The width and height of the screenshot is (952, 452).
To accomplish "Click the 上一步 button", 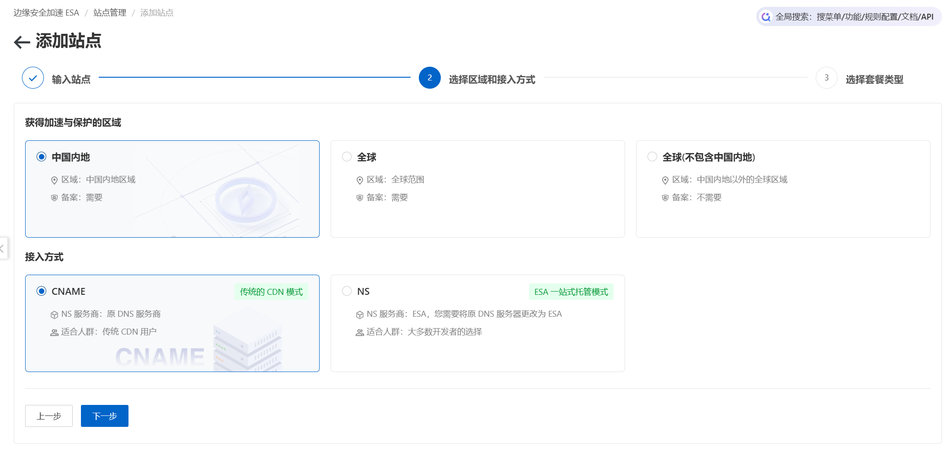I will 49,416.
